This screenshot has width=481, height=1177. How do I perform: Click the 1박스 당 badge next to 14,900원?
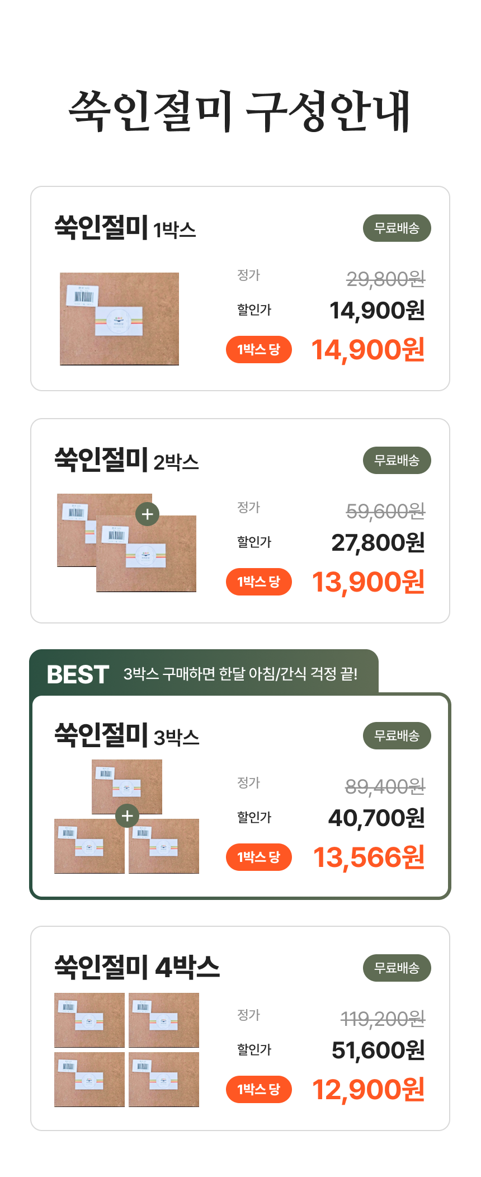pos(259,350)
